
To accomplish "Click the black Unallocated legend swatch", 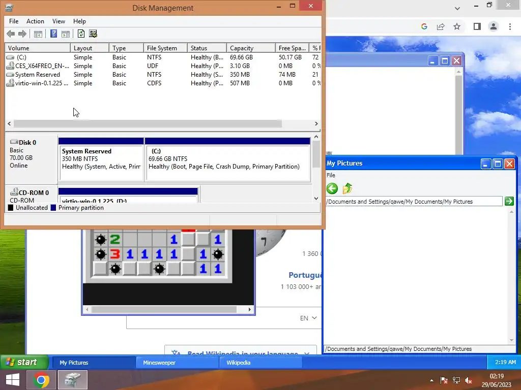I will pos(11,208).
